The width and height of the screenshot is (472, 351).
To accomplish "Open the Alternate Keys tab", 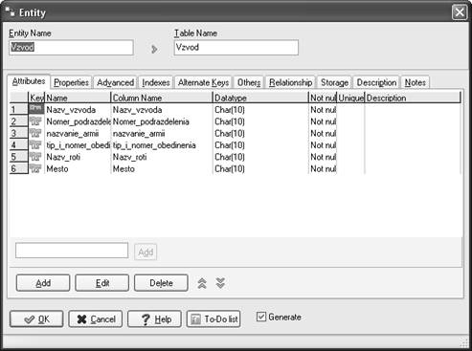I will [x=203, y=82].
